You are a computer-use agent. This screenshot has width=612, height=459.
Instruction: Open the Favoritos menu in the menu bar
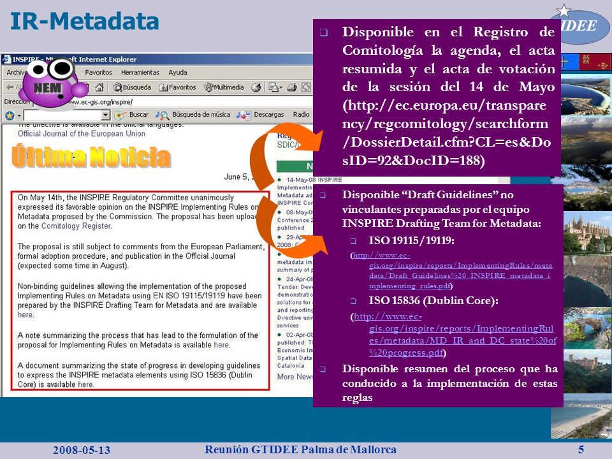click(x=98, y=73)
